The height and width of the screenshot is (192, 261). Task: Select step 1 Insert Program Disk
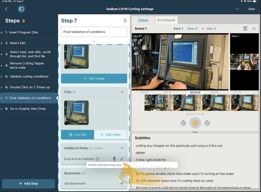(x=29, y=32)
